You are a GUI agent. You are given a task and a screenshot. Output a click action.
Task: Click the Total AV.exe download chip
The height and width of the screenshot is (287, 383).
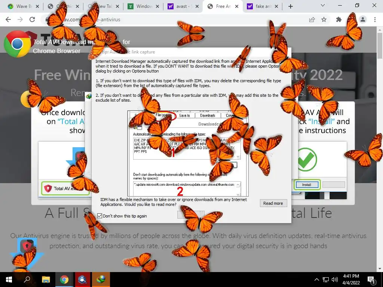pos(65,188)
